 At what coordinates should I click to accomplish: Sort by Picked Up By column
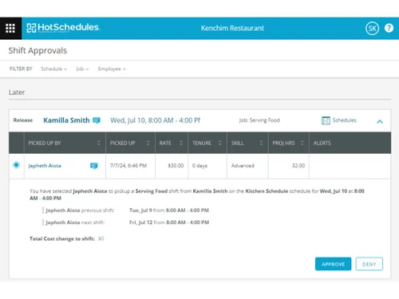point(99,143)
